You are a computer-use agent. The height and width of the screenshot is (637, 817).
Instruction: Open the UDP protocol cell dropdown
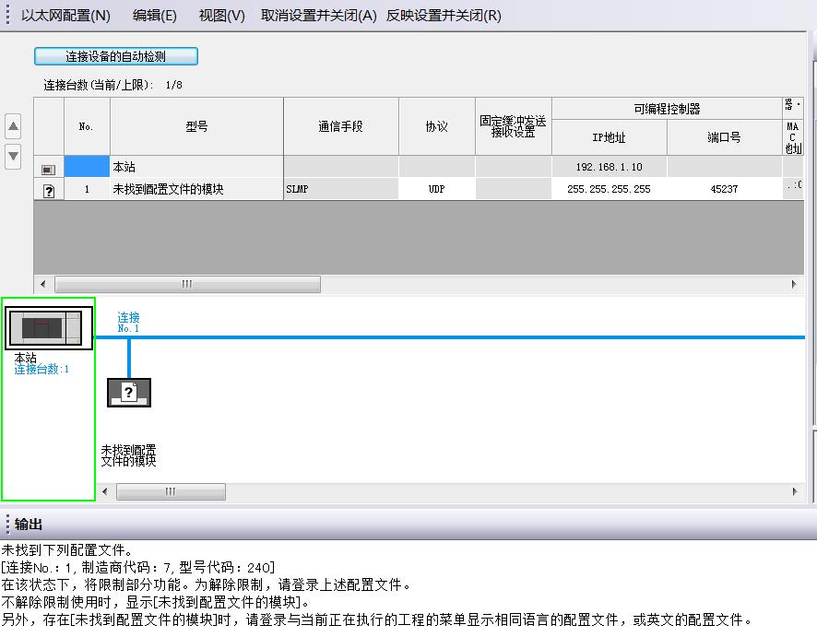tap(436, 189)
